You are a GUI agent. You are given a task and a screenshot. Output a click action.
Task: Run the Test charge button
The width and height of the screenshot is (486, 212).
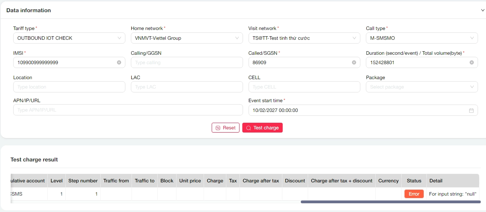(x=262, y=128)
